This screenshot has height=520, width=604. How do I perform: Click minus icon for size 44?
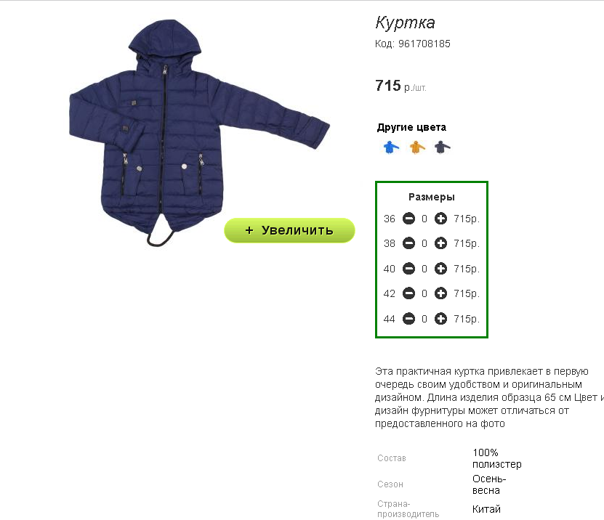coord(408,319)
